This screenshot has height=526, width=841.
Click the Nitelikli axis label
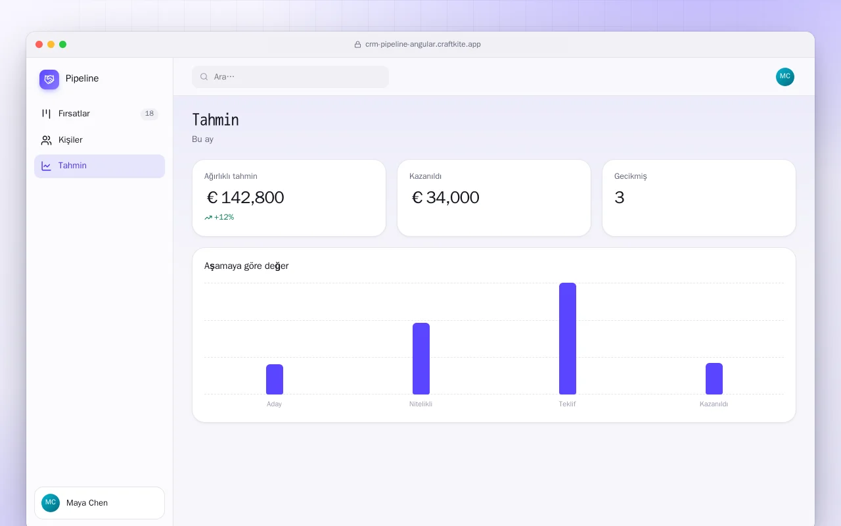[x=421, y=404]
